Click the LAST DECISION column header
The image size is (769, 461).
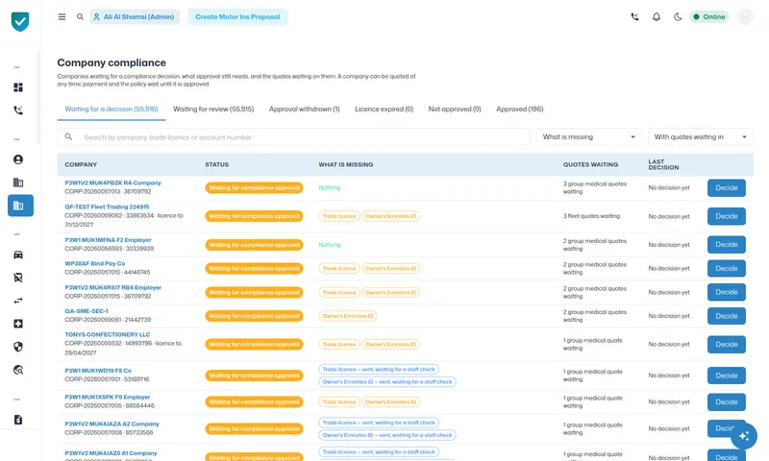(x=663, y=164)
